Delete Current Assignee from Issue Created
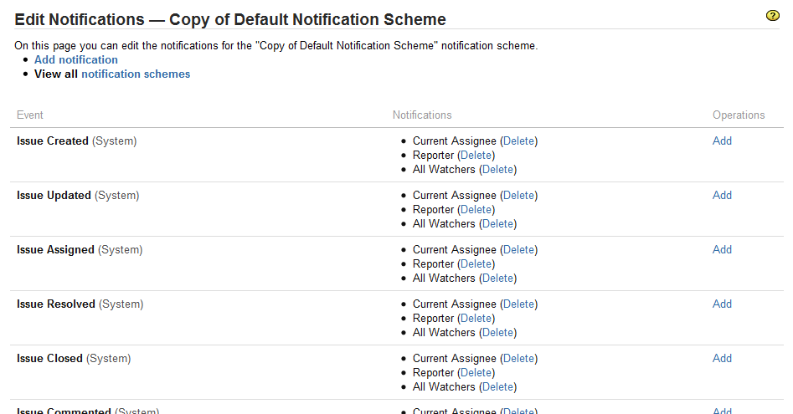 (x=518, y=141)
